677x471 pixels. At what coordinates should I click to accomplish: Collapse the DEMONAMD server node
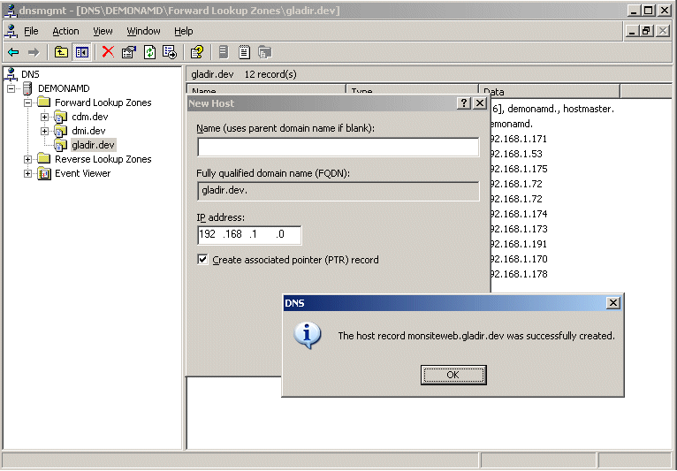point(11,88)
